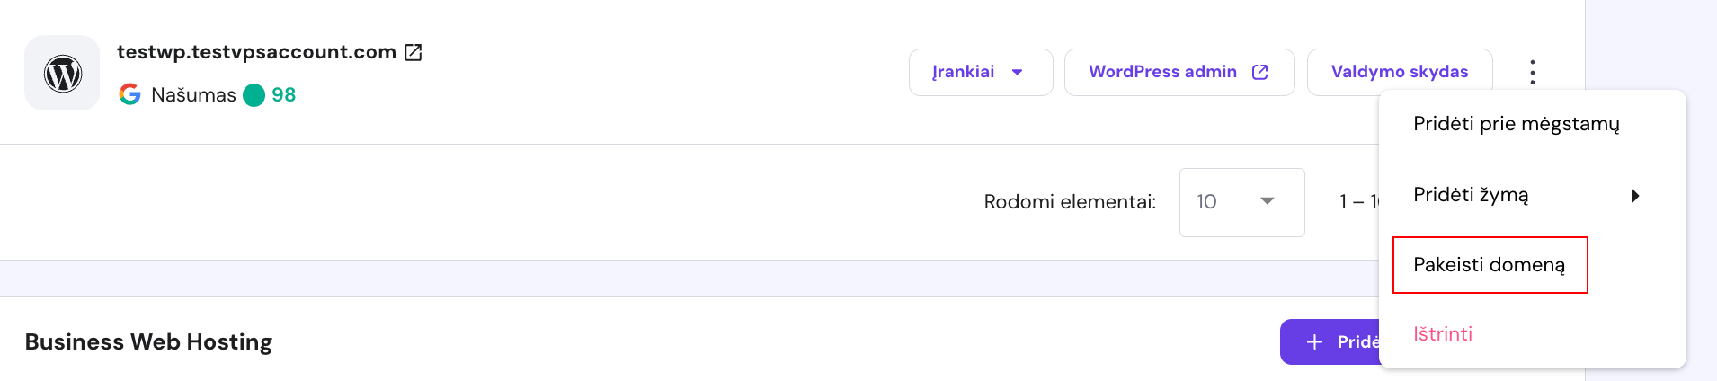The width and height of the screenshot is (1717, 381).
Task: Click the green performance status circle
Action: 254,95
